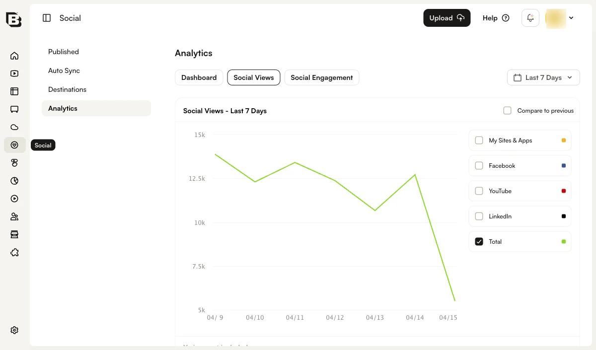Click the orange My Sites & Apps swatch
Viewport: 596px width, 350px height.
564,140
